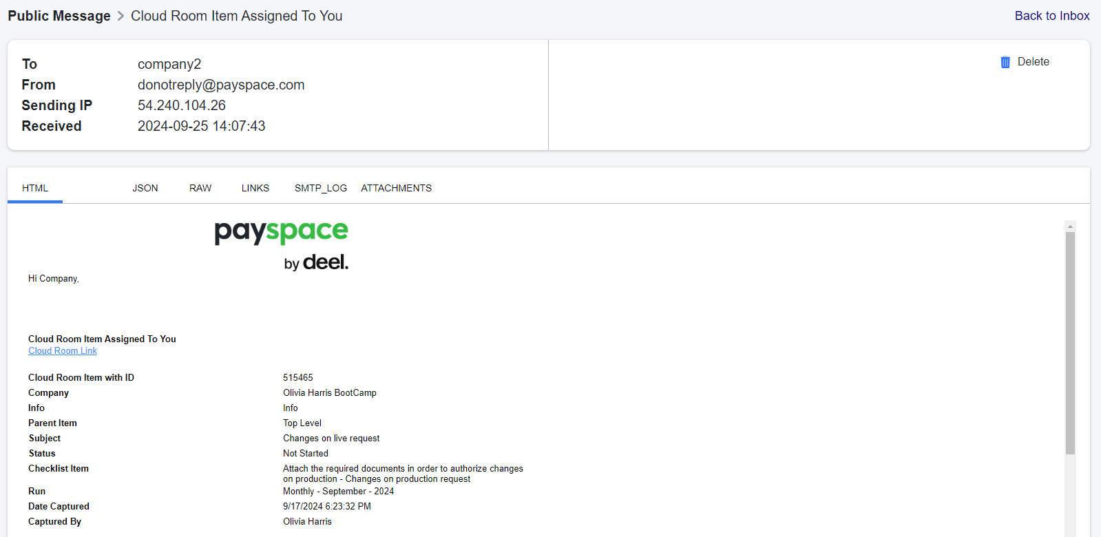Click the Public Message breadcrumb

pos(59,16)
